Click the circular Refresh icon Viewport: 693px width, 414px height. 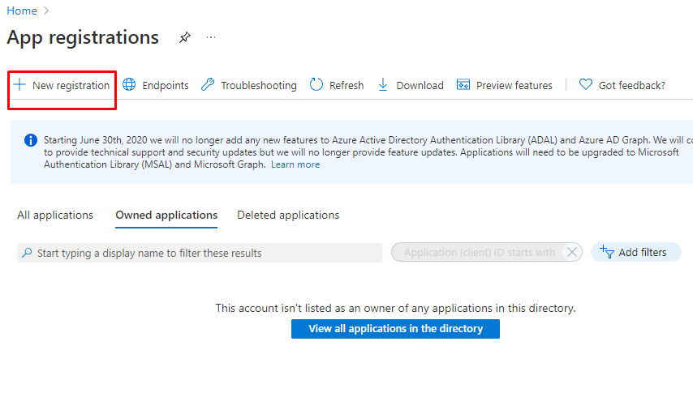coord(316,85)
